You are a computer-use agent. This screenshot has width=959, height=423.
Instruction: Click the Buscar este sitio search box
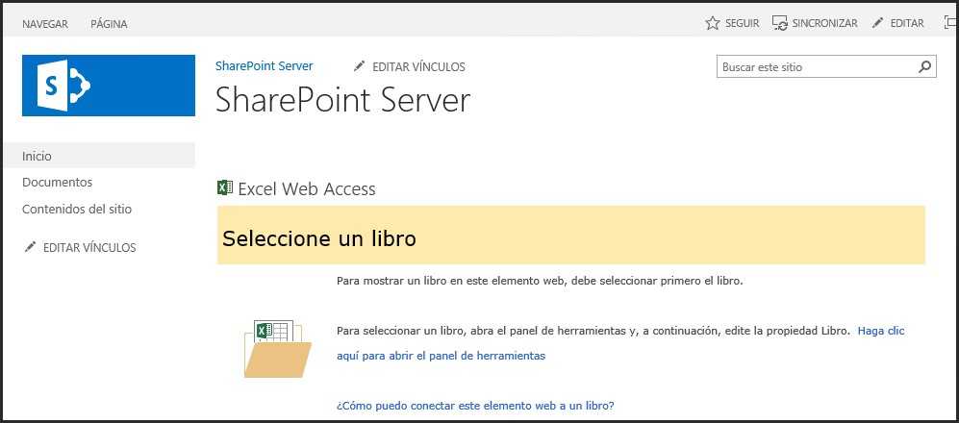(817, 66)
